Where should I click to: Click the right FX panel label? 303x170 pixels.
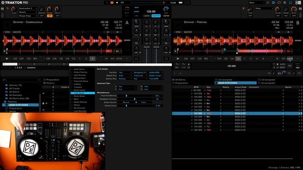(x=301, y=9)
